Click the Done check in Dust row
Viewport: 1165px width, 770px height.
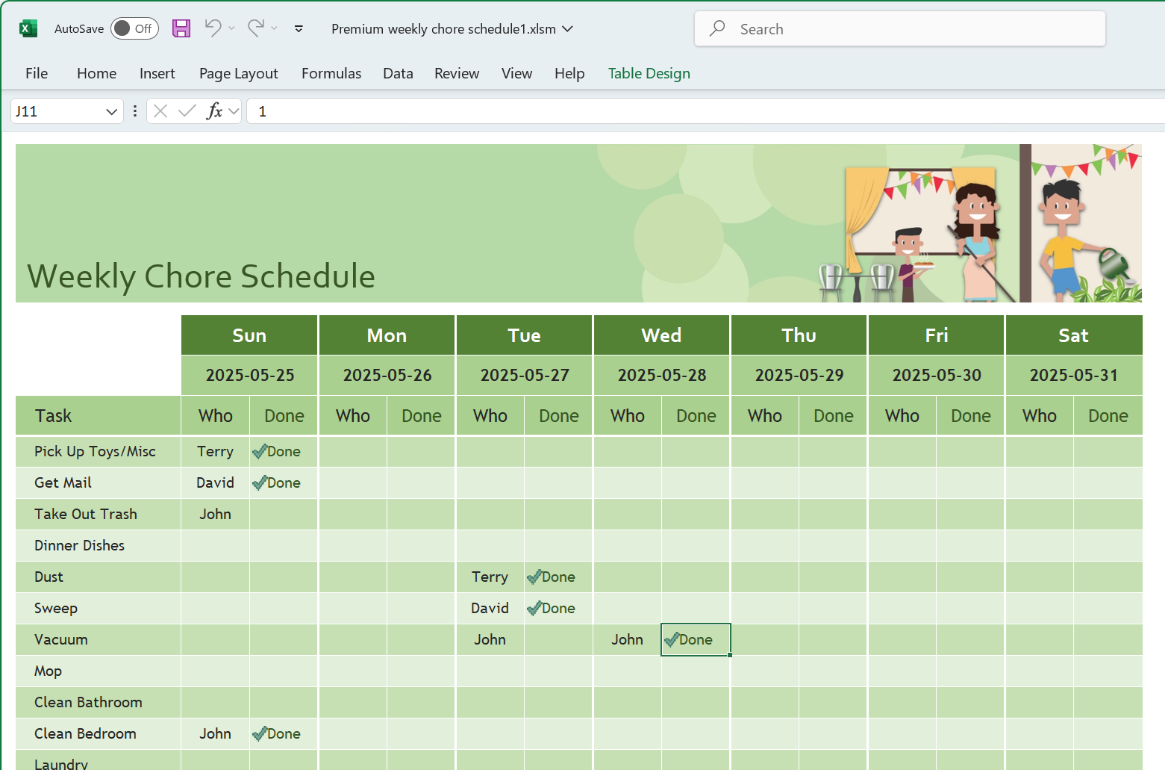(x=558, y=577)
